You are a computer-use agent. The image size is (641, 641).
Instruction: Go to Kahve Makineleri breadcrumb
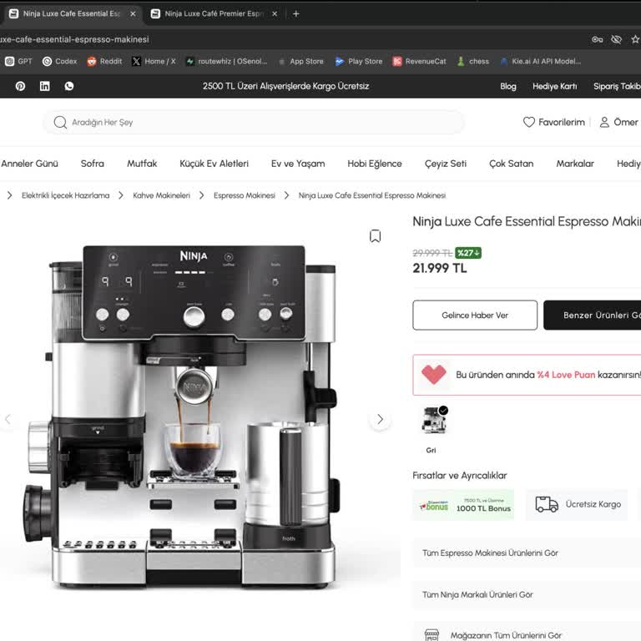(161, 195)
